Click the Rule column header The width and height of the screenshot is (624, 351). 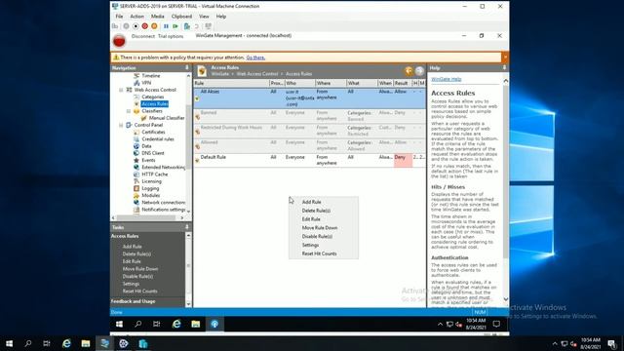(x=231, y=83)
